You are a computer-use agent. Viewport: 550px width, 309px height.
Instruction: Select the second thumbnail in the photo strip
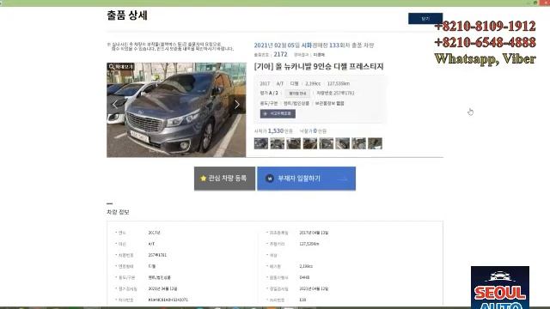click(x=277, y=143)
